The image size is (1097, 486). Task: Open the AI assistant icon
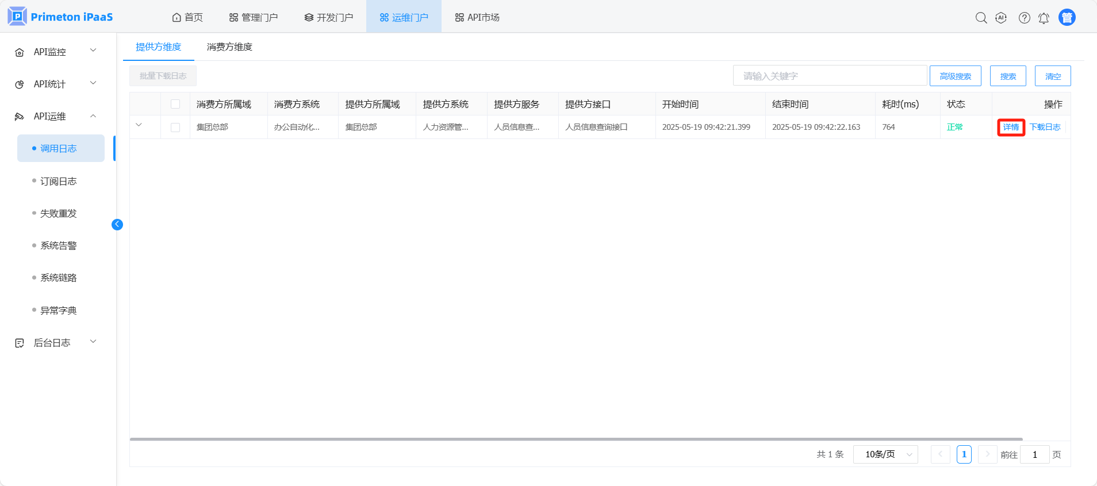point(1001,18)
